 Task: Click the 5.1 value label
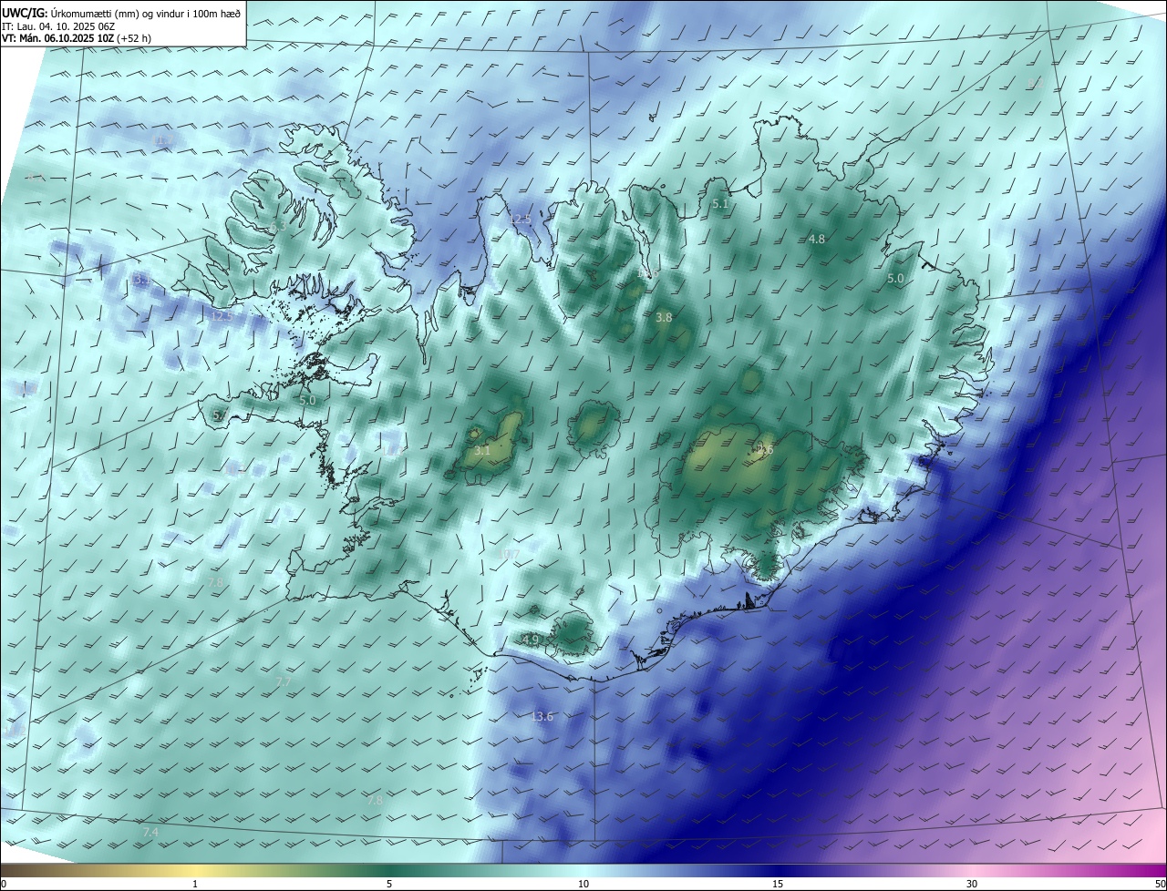point(720,204)
